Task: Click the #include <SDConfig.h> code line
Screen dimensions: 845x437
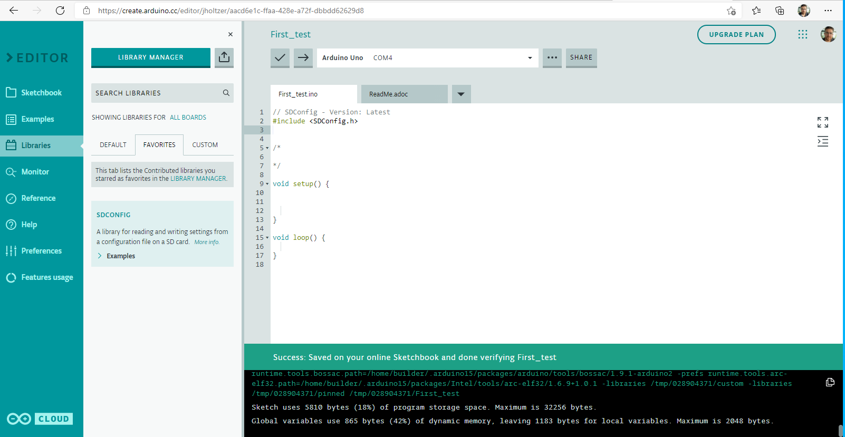Action: [315, 121]
